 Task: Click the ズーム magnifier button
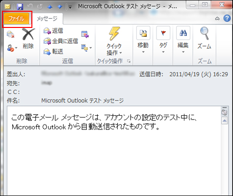coord(204,38)
